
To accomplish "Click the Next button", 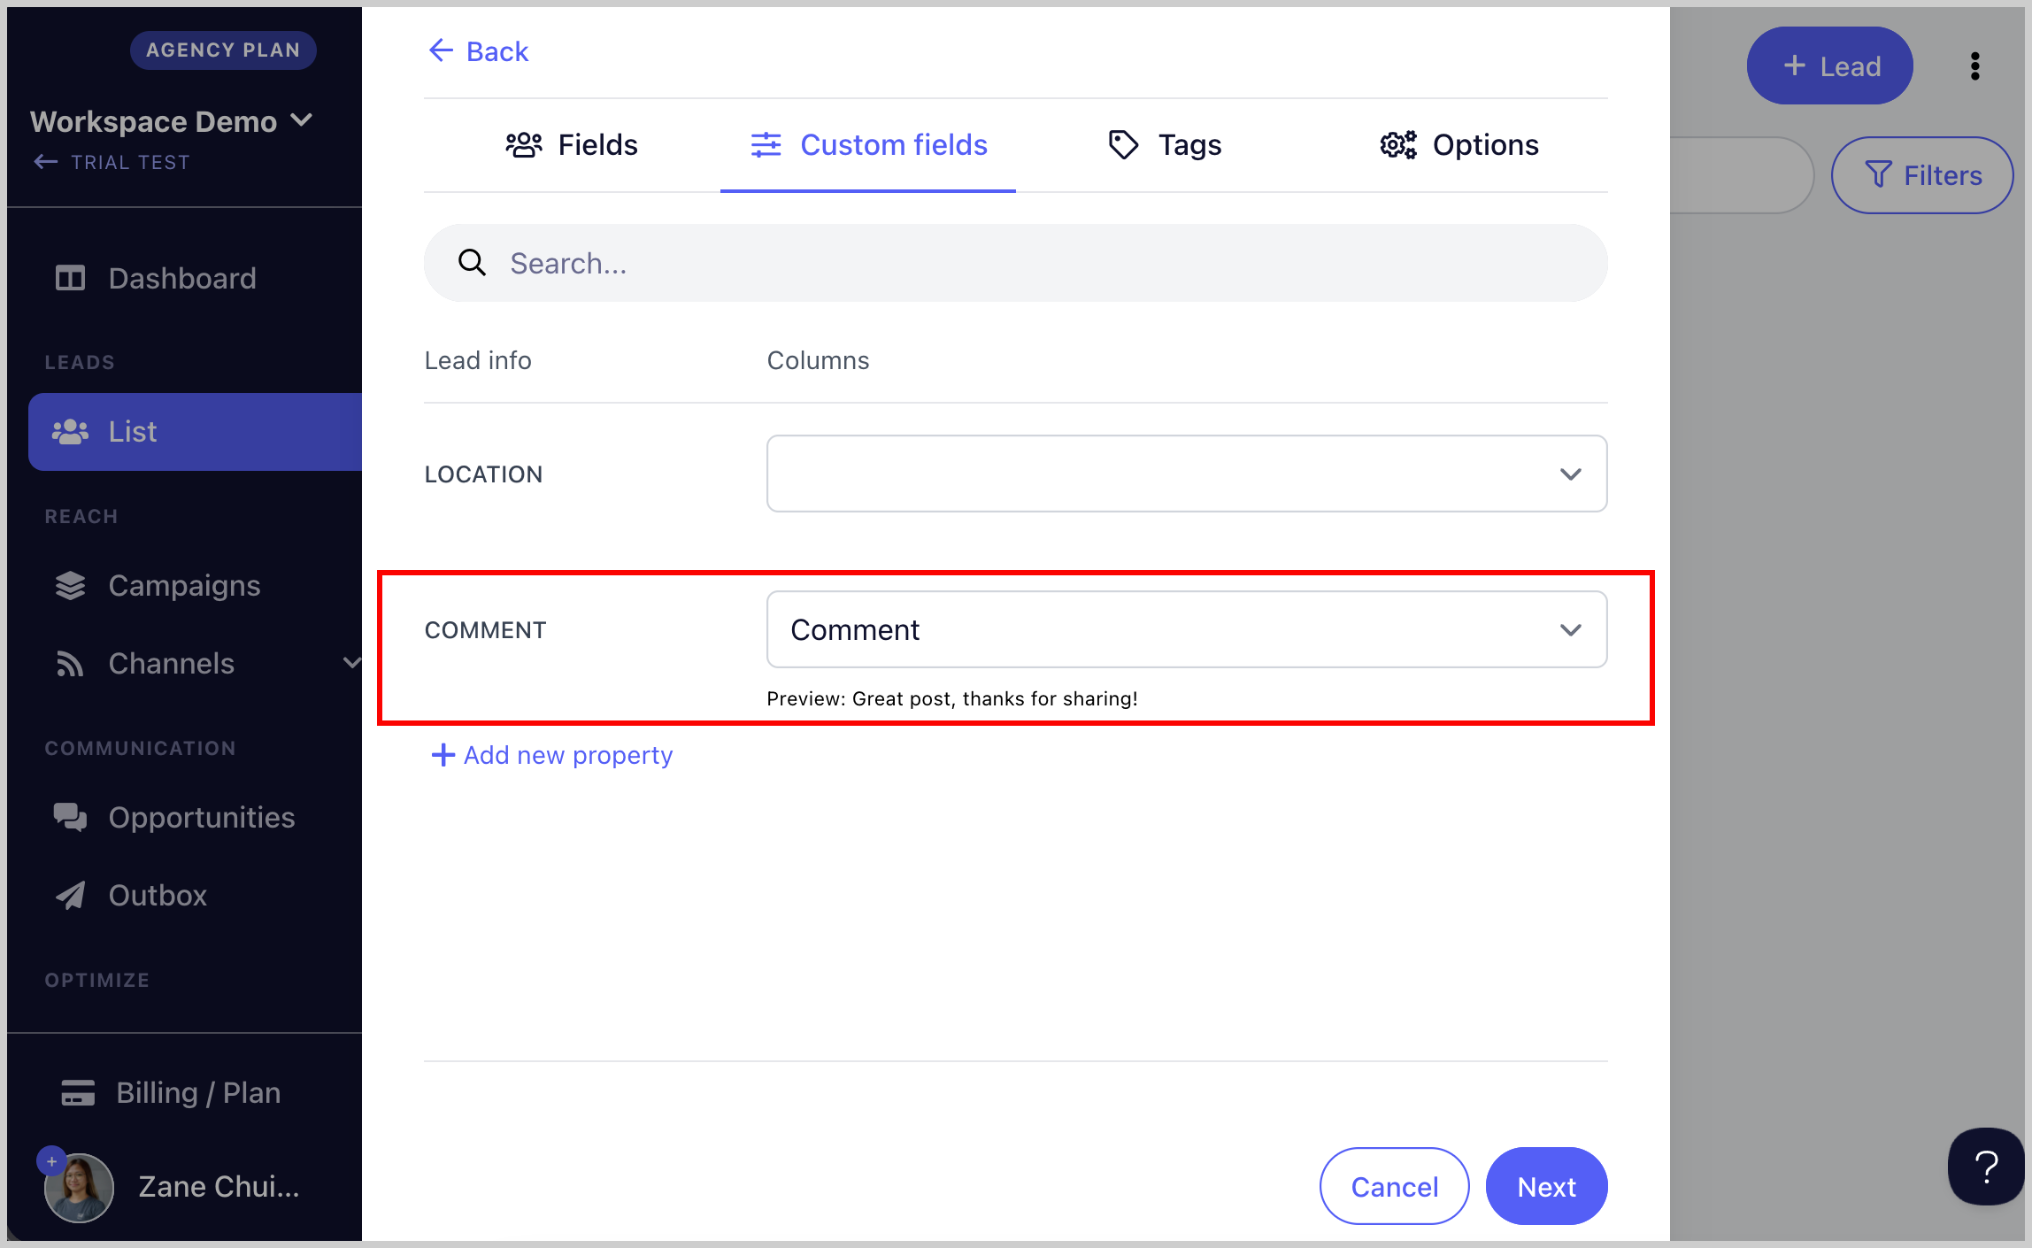I will point(1546,1186).
